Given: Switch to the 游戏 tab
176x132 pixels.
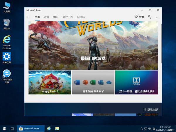Looking at the screenshot, I should click(x=46, y=17).
